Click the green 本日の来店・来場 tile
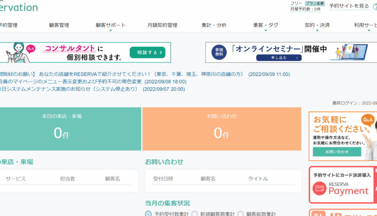377x216 pixels. click(70, 129)
